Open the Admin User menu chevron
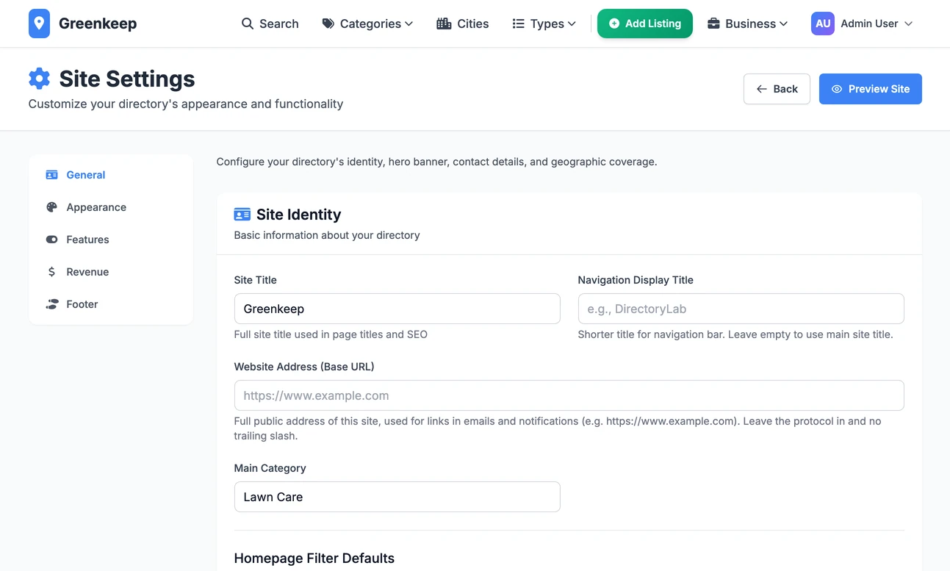 (x=908, y=24)
